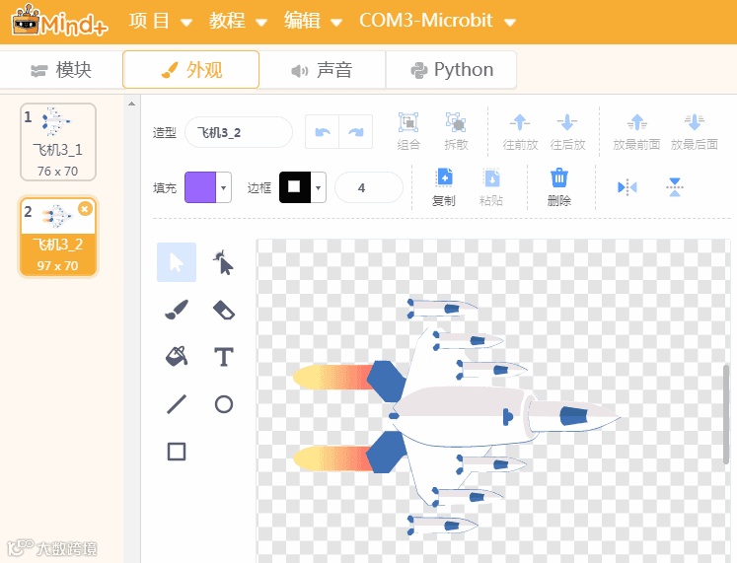Expand the fill color dropdown arrow
Image resolution: width=737 pixels, height=563 pixels.
(223, 187)
